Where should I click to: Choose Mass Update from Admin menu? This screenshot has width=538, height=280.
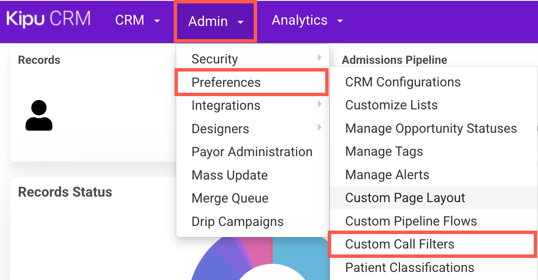(x=229, y=175)
